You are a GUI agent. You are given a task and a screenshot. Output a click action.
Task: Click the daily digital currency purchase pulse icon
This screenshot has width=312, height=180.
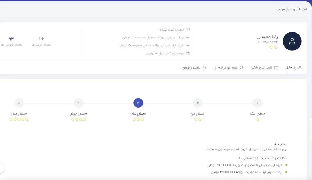188,45
